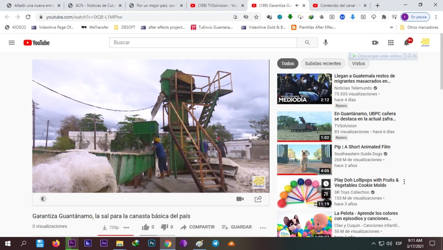
Task: Open Photoshop from the taskbar
Action: (x=151, y=243)
